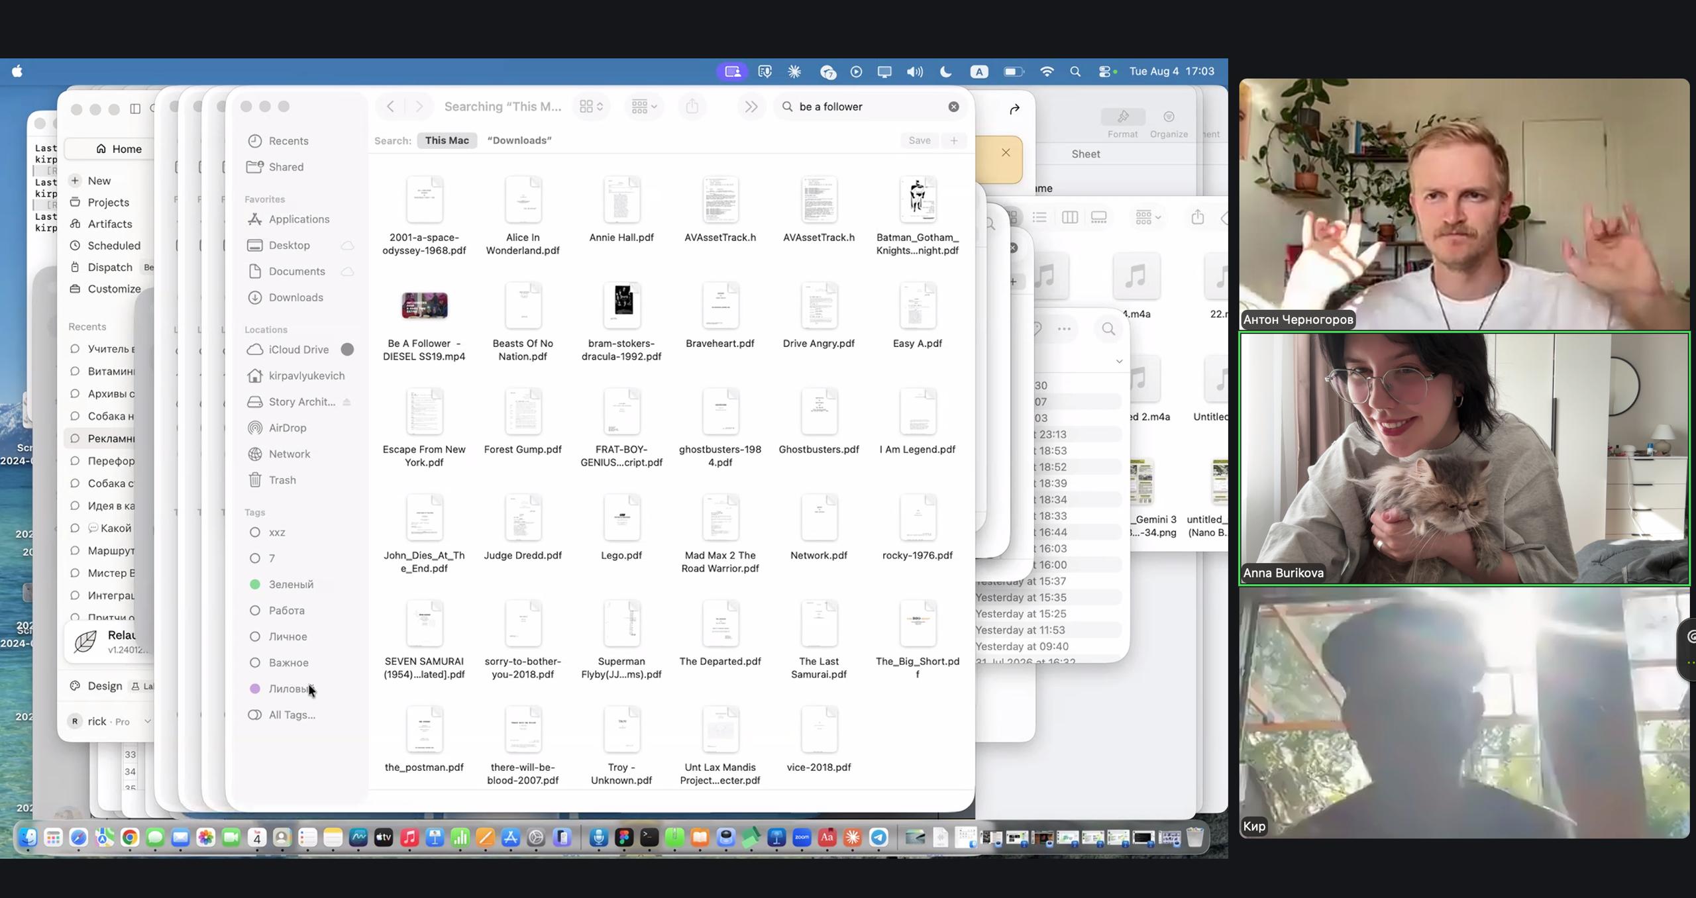Select the file vice-2018.pdf
The height and width of the screenshot is (898, 1696).
(x=819, y=740)
